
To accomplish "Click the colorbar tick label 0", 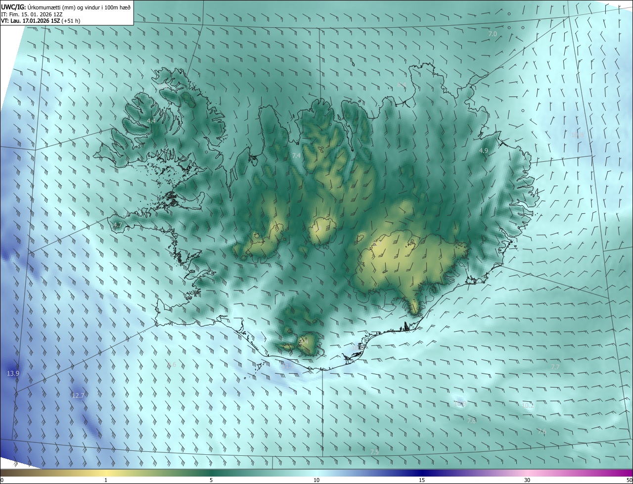I will click(2, 480).
